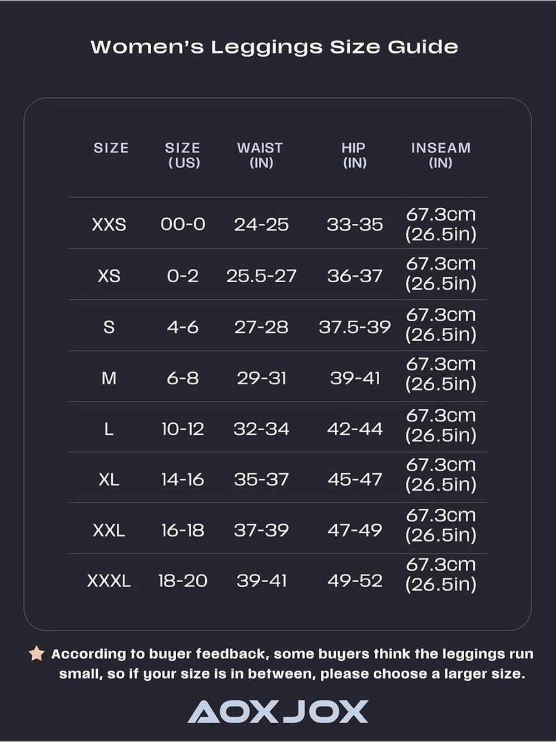Select the XS size row label
The image size is (556, 742).
pyautogui.click(x=109, y=276)
